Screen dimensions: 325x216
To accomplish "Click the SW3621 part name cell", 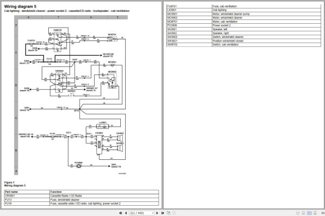I will click(x=189, y=40).
